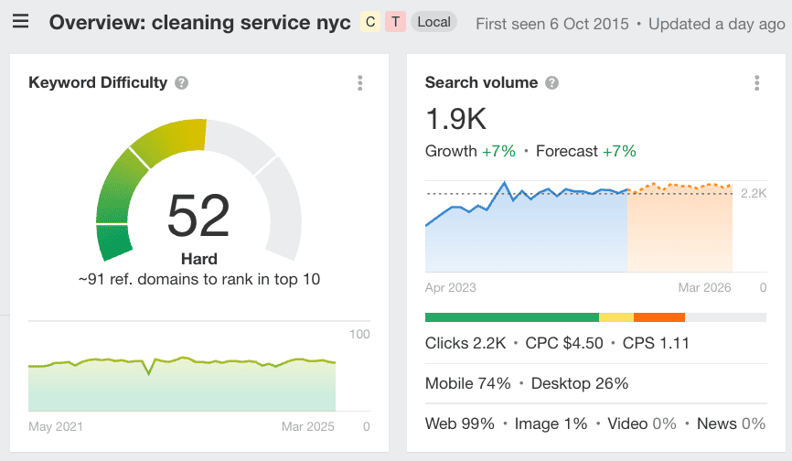Click the Keyword Difficulty score 52
The height and width of the screenshot is (461, 792).
coord(198,216)
